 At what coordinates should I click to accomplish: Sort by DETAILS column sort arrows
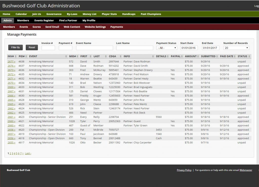coord(168,56)
